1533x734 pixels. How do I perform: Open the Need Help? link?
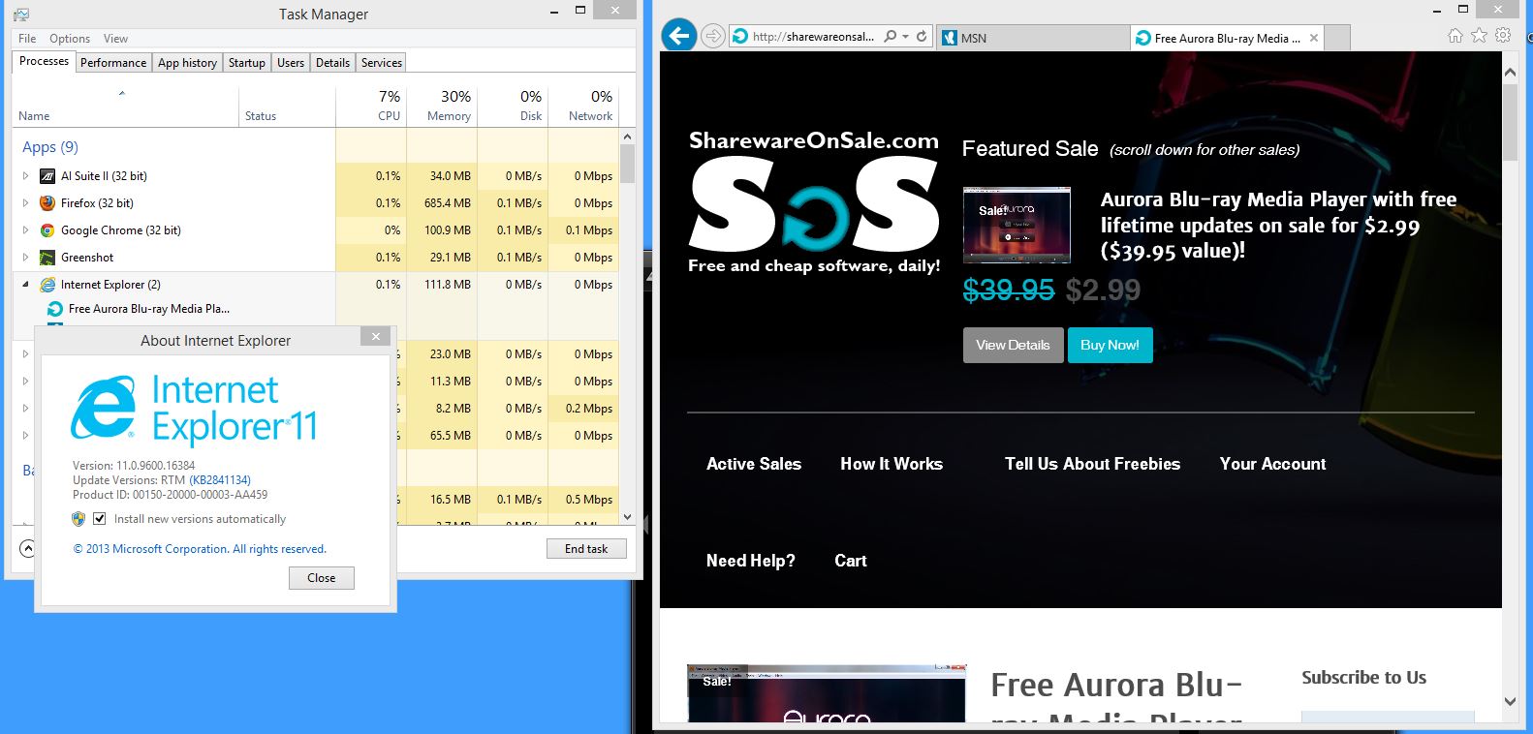coord(751,561)
